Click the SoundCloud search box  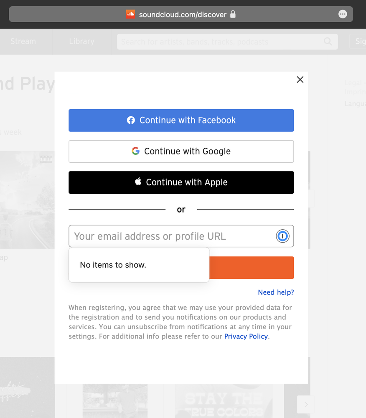[x=219, y=42]
